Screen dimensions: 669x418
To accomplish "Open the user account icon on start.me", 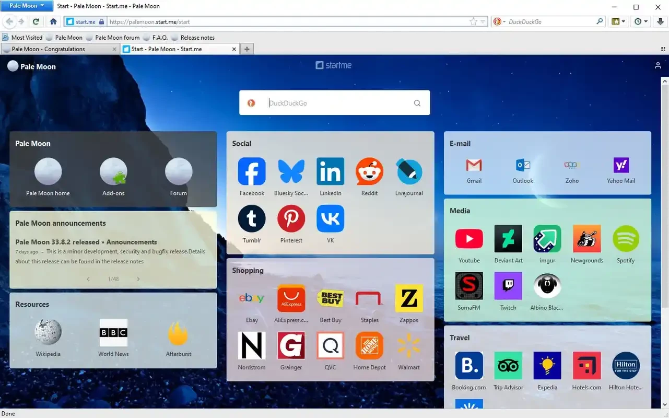I will click(x=658, y=65).
